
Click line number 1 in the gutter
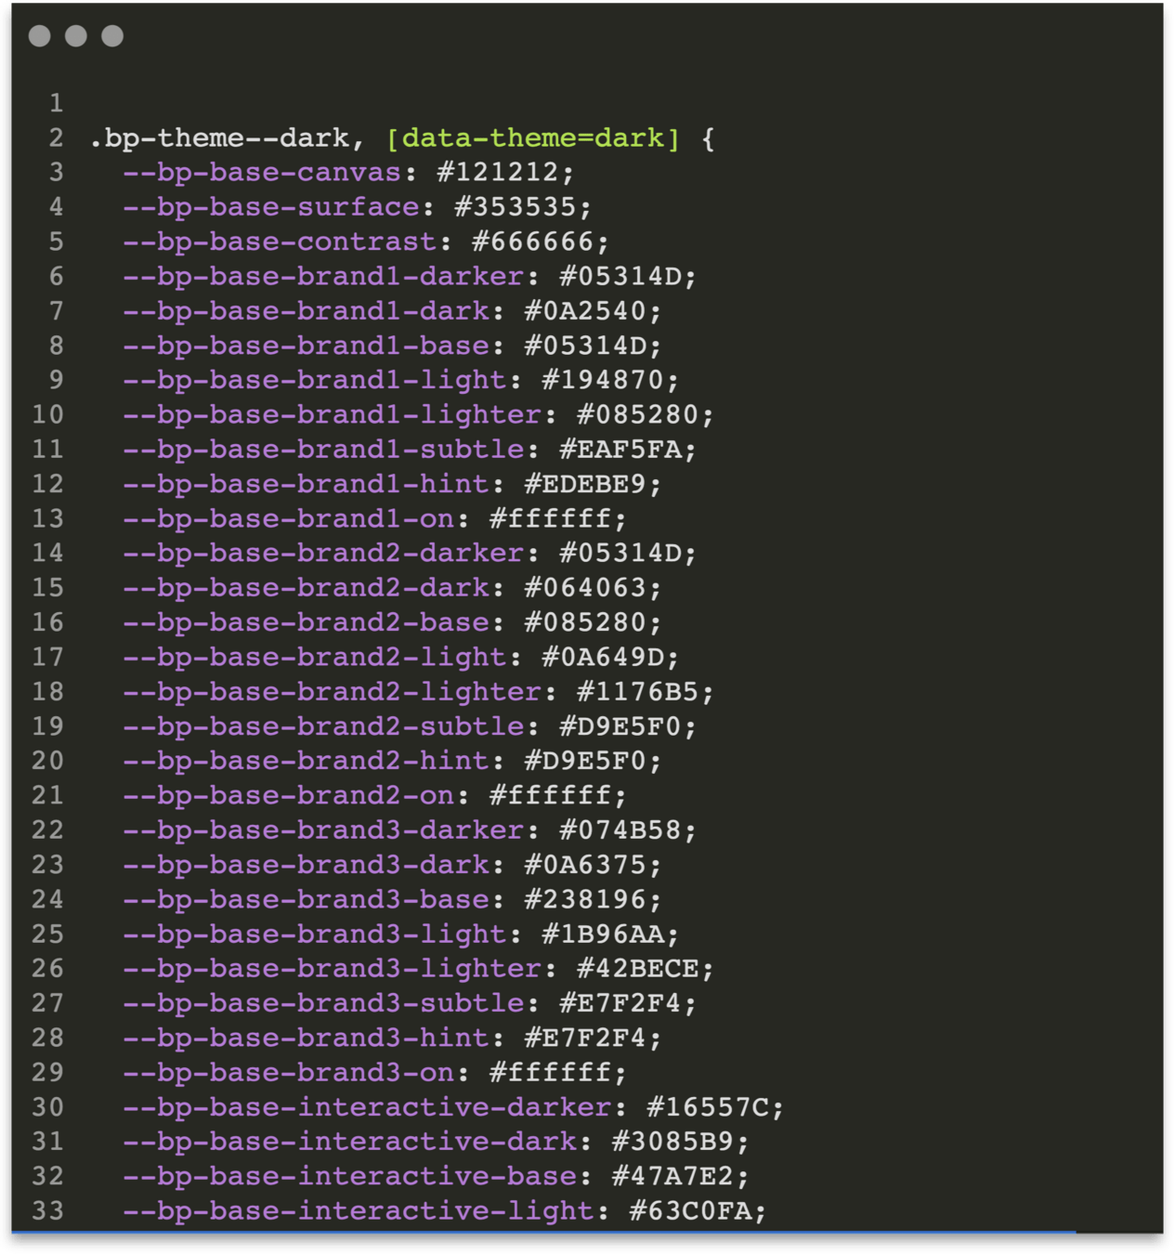pyautogui.click(x=57, y=103)
